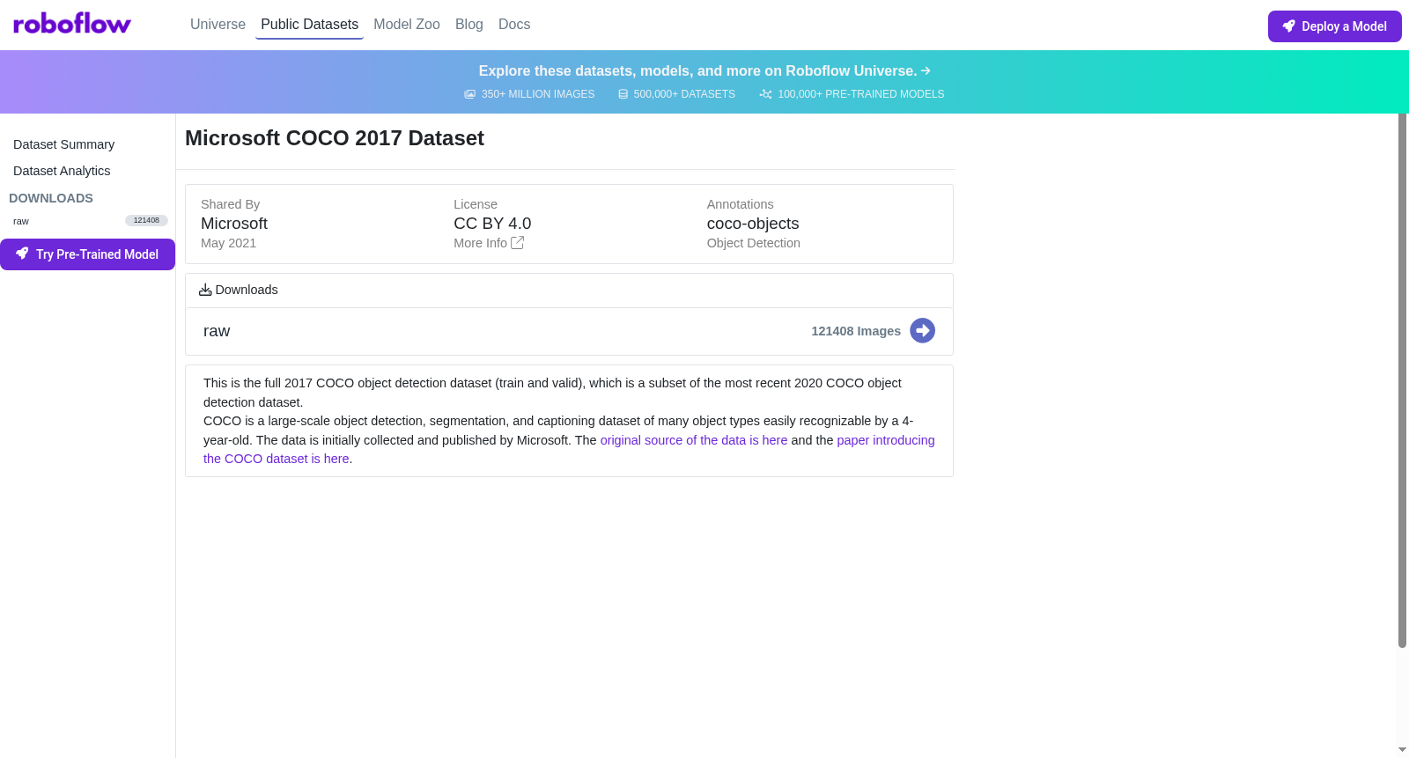
Task: Click the Explore Roboflow Universe banner link
Action: tap(704, 70)
